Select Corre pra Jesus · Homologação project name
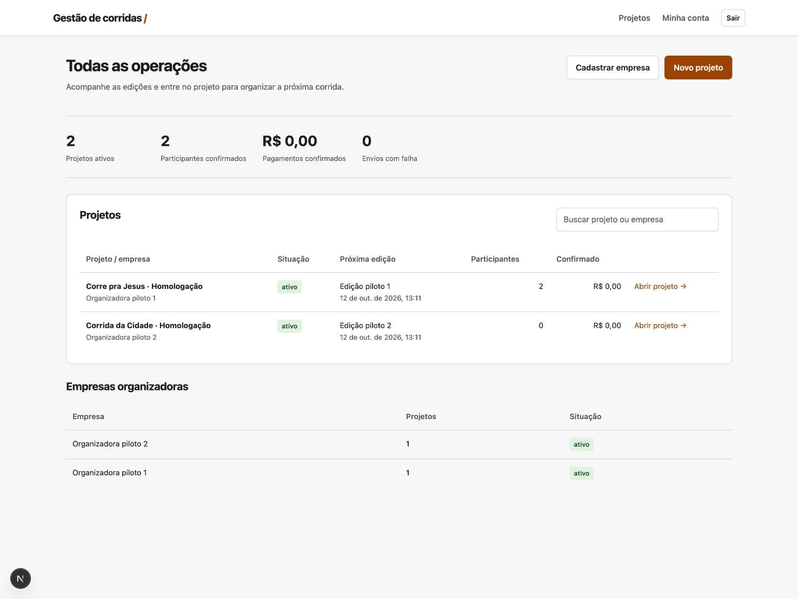This screenshot has height=599, width=798. click(144, 286)
